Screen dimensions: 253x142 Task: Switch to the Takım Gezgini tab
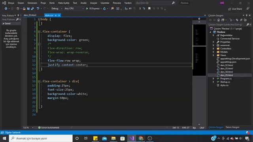tap(232, 127)
